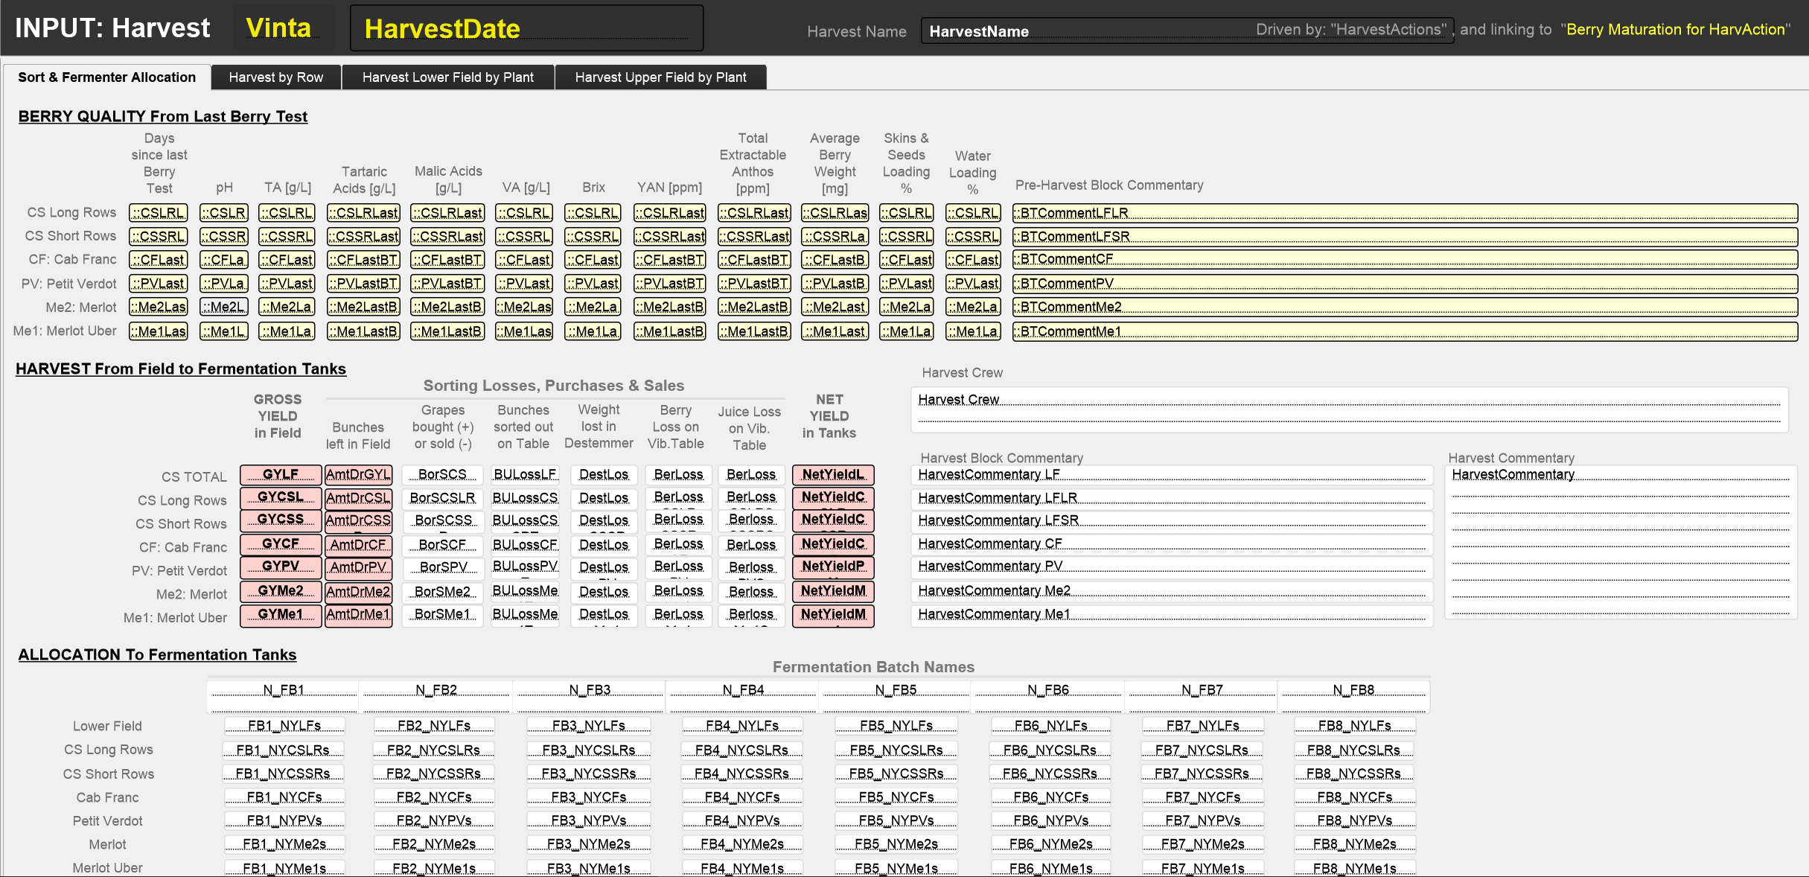Viewport: 1809px width, 877px height.
Task: Click the FB6_NYMe2s allocation field
Action: (x=1050, y=845)
